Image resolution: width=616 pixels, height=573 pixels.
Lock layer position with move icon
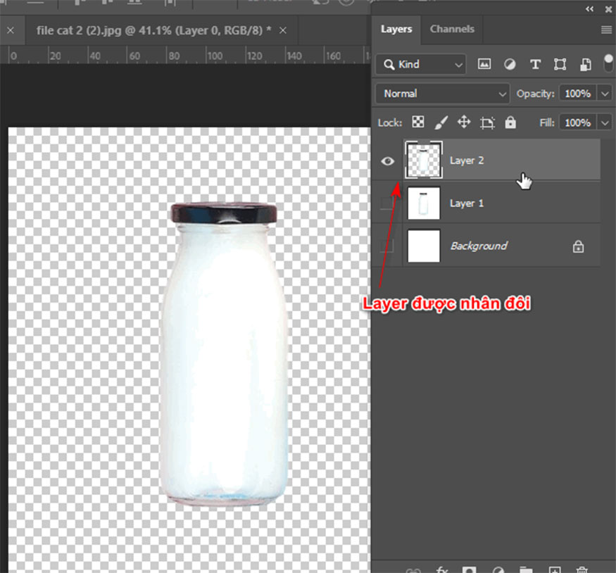pos(464,122)
